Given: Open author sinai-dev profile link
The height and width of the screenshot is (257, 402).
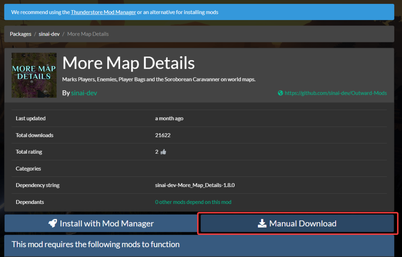Looking at the screenshot, I should click(x=84, y=93).
